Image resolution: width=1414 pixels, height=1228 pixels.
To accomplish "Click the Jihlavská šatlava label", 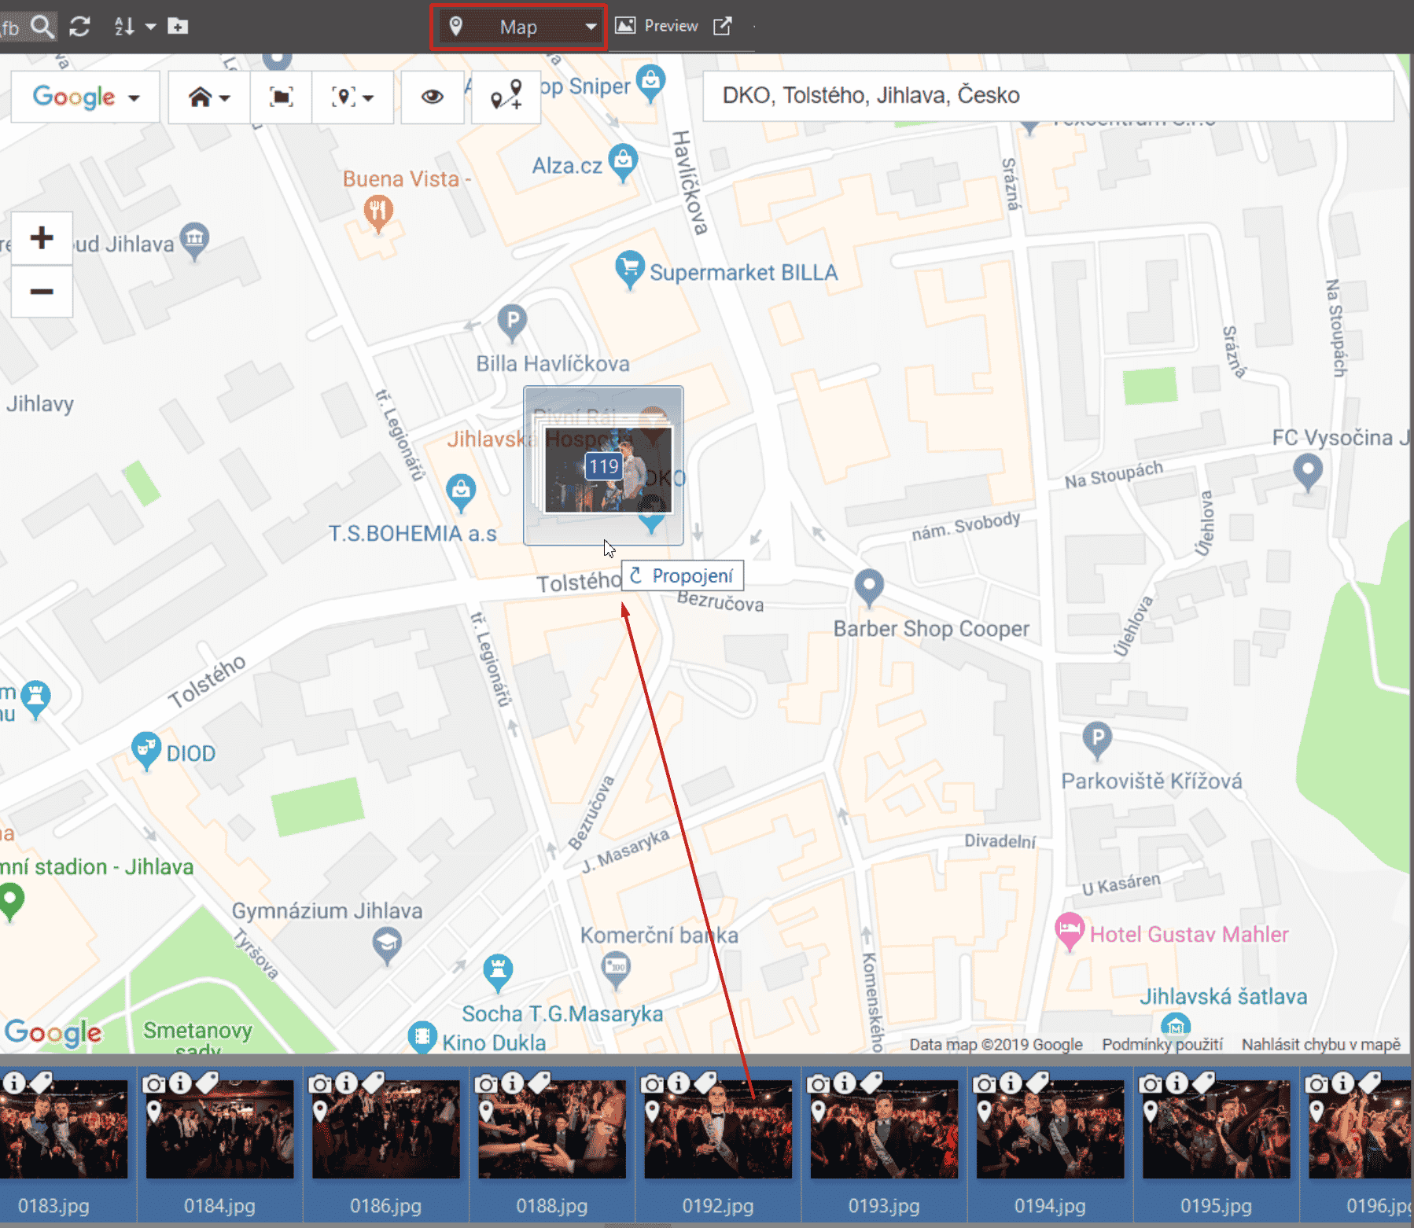I will (x=1224, y=997).
